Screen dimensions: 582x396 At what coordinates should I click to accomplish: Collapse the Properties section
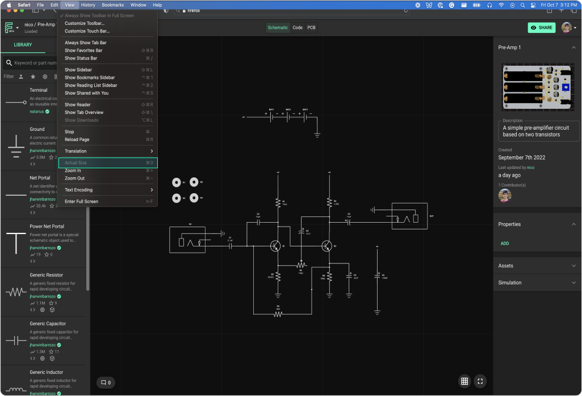tap(573, 224)
